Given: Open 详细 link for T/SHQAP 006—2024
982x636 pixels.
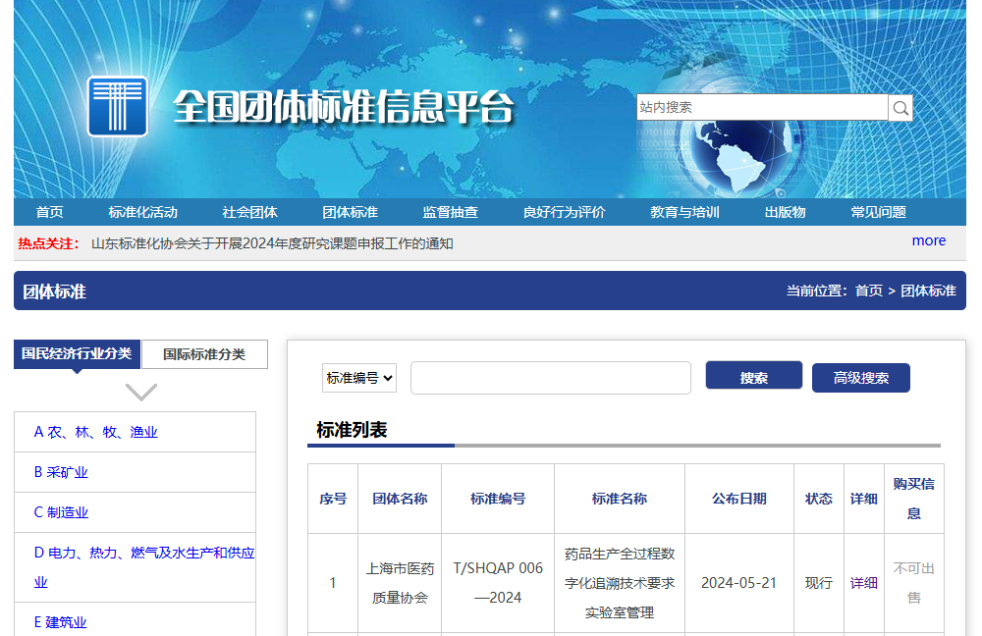Looking at the screenshot, I should [x=863, y=583].
